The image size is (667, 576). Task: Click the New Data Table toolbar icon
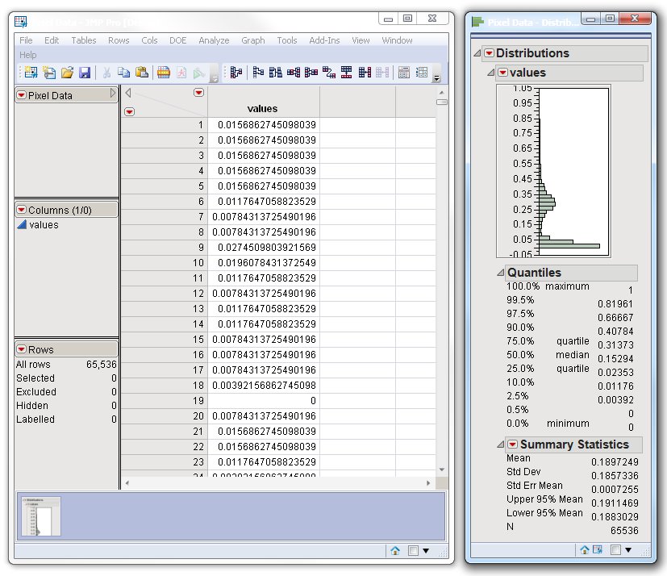[30, 73]
